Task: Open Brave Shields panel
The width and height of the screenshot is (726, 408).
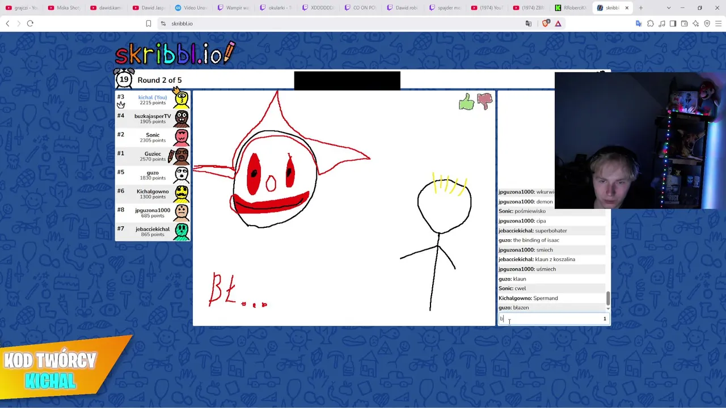Action: pyautogui.click(x=546, y=23)
